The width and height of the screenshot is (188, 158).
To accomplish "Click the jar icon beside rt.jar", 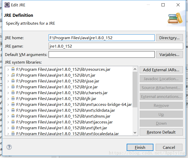I will click(13, 75).
